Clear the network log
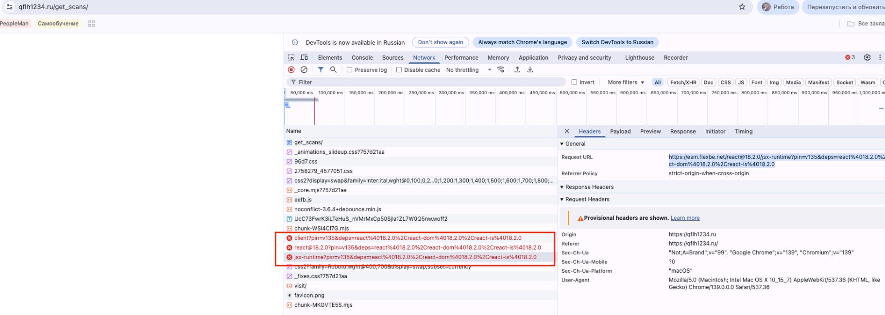 click(x=304, y=70)
